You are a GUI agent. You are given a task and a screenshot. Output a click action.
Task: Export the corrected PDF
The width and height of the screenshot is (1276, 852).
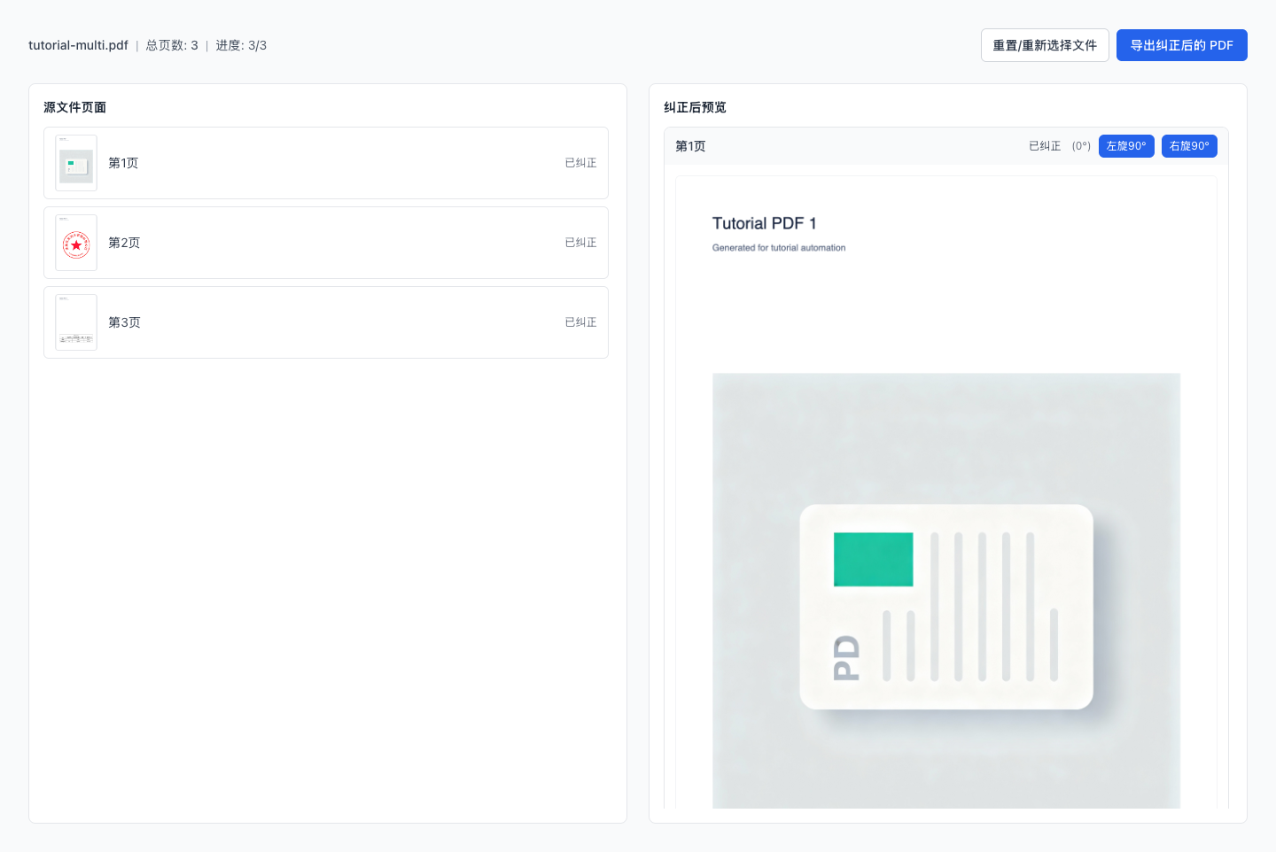(1181, 45)
